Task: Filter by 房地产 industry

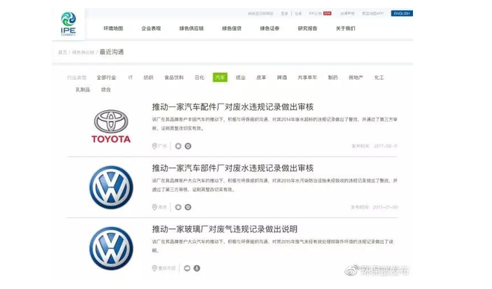Action: coord(356,77)
